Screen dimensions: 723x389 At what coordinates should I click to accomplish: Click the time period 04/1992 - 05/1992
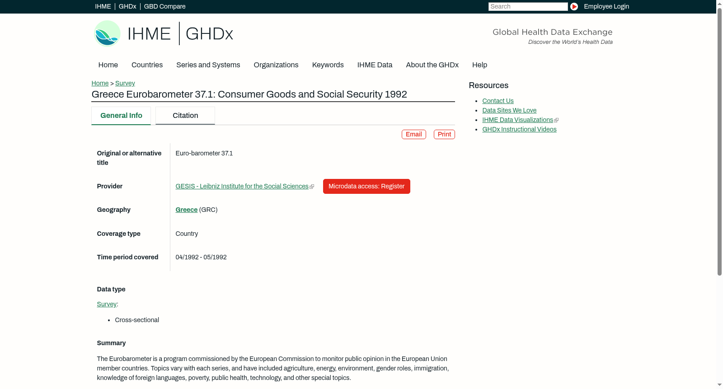201,258
